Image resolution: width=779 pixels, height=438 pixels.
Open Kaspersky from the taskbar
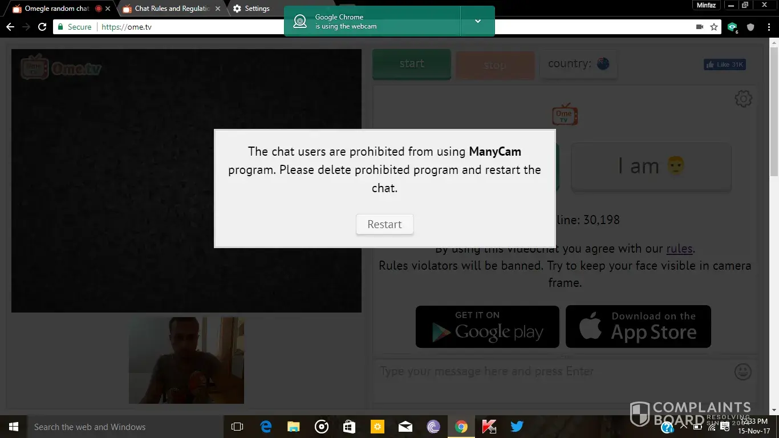click(x=489, y=427)
